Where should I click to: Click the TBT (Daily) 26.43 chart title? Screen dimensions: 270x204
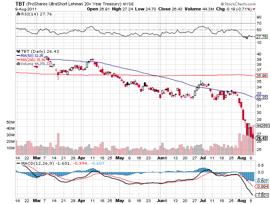click(40, 51)
